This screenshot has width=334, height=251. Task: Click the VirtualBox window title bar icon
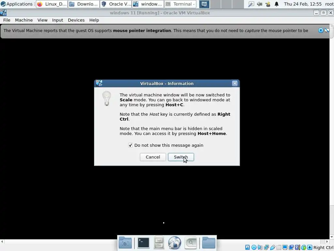pos(3,13)
